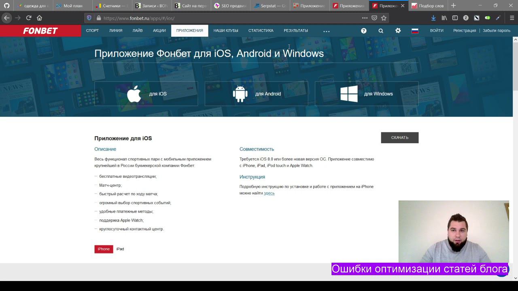Click the blue pen extension icon
Image resolution: width=518 pixels, height=291 pixels.
tap(498, 18)
